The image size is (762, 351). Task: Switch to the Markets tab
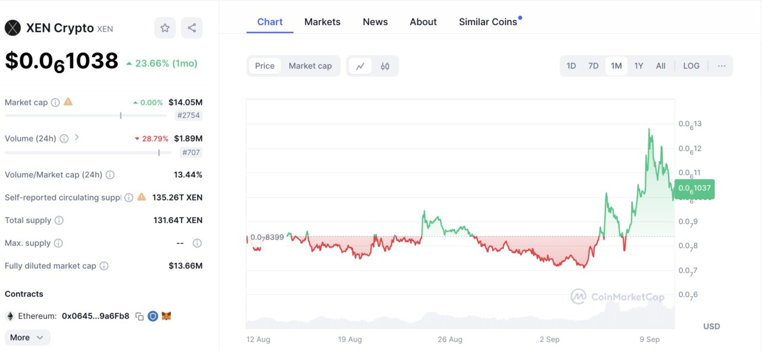pos(322,21)
